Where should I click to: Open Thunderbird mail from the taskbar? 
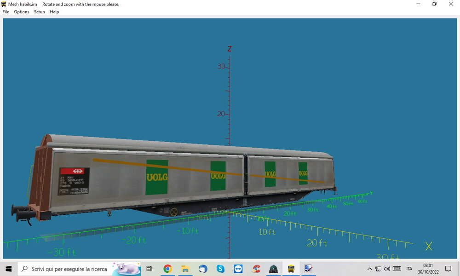click(x=203, y=269)
